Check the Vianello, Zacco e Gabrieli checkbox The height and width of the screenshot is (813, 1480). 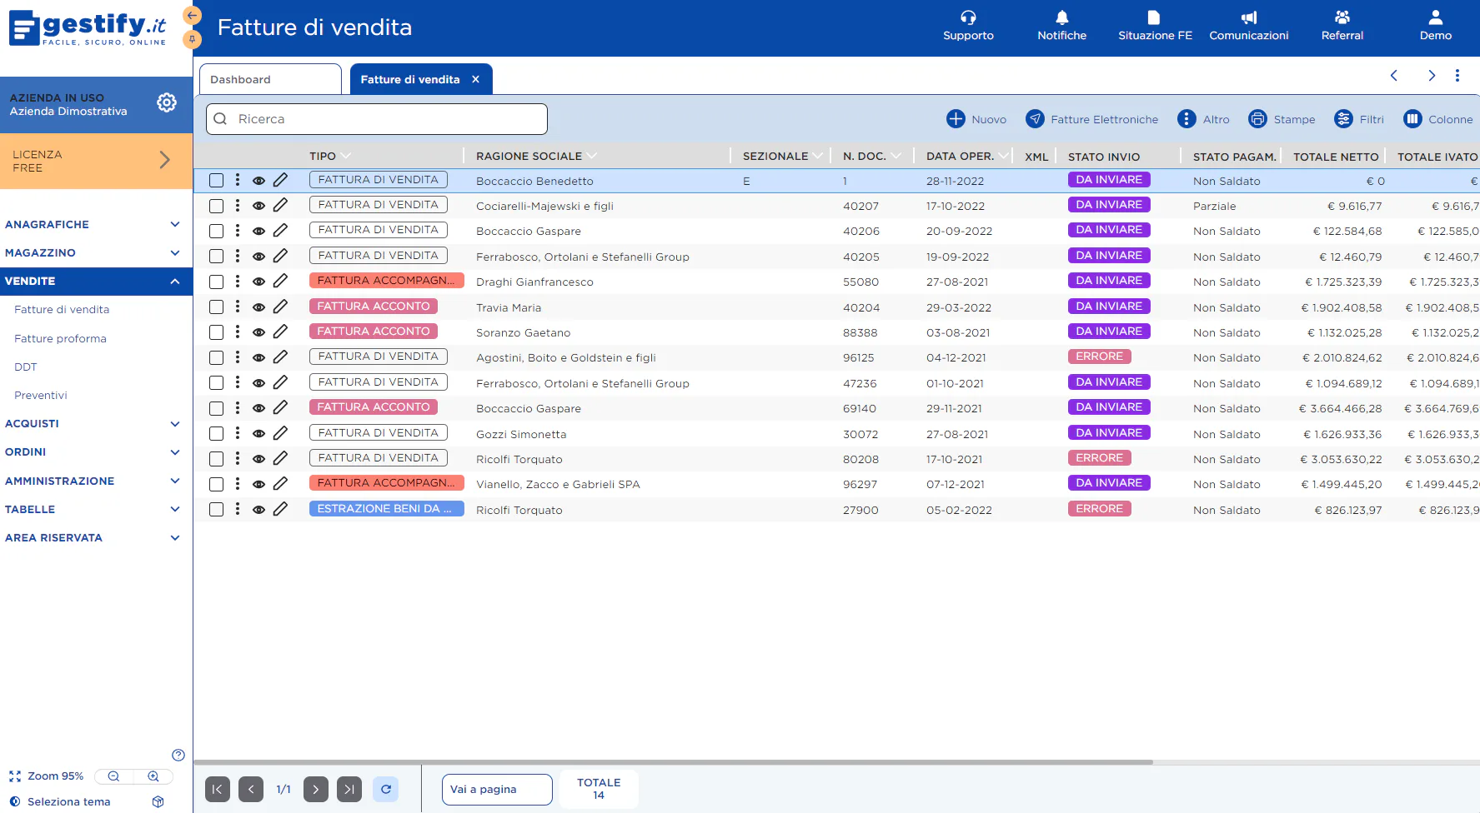(x=217, y=484)
